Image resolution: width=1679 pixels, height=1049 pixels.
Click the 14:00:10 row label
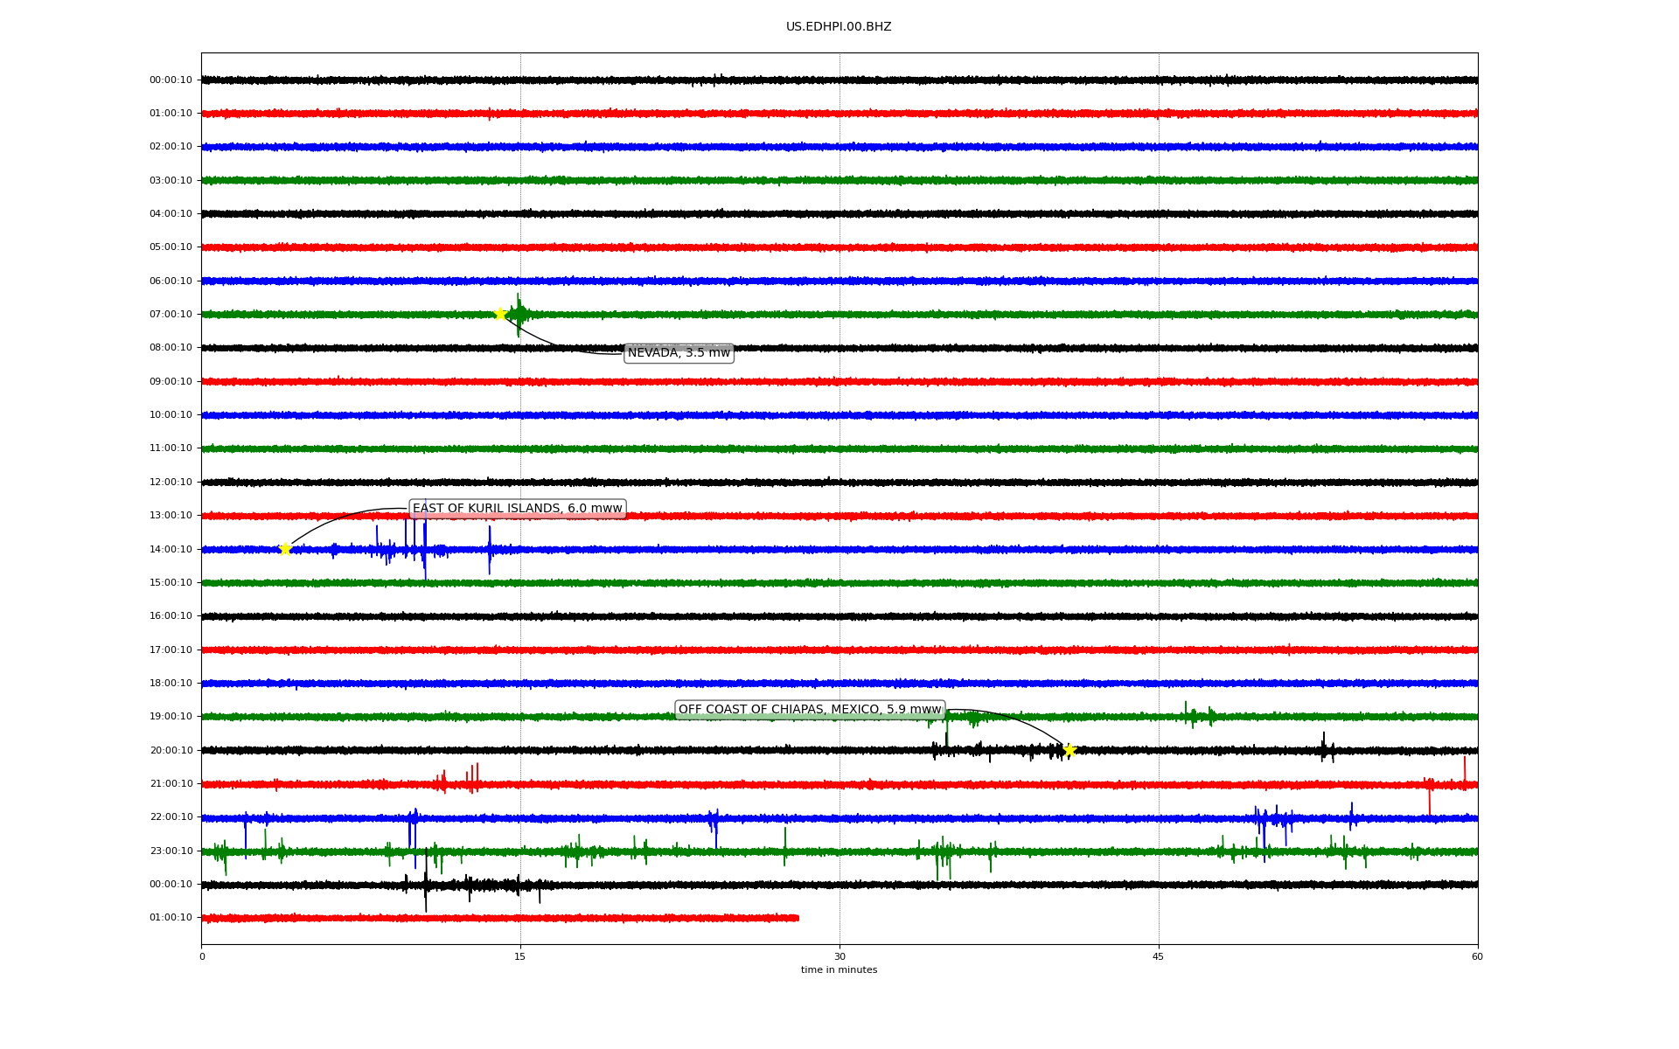pos(171,550)
